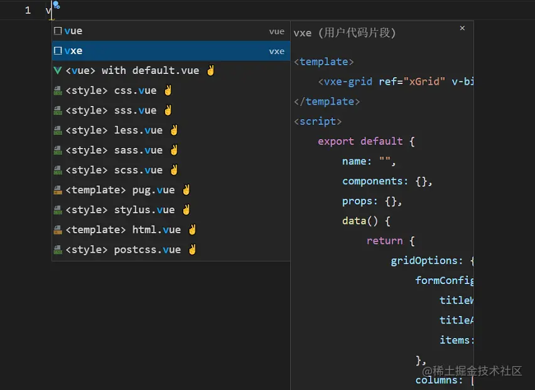Pick the '<style> postcss.vue' completion

point(171,250)
